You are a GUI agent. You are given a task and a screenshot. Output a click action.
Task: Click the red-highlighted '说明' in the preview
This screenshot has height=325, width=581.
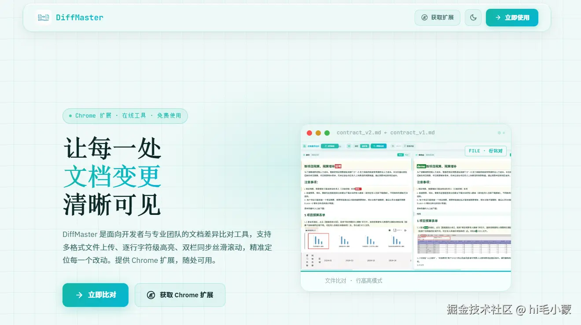(338, 166)
